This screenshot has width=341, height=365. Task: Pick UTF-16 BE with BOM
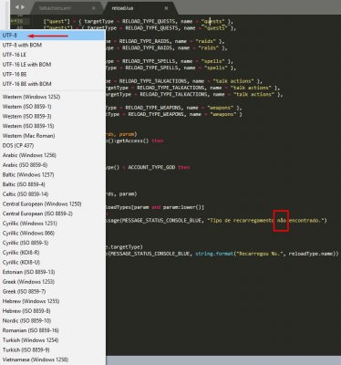point(53,84)
